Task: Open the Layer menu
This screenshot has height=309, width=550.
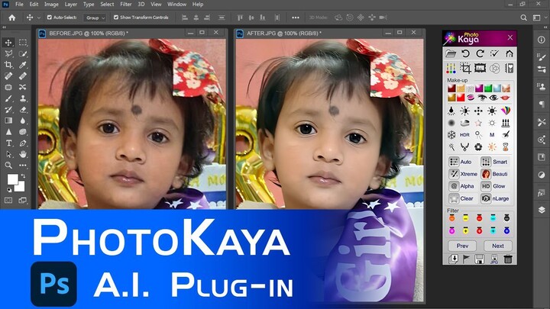Action: (x=70, y=5)
